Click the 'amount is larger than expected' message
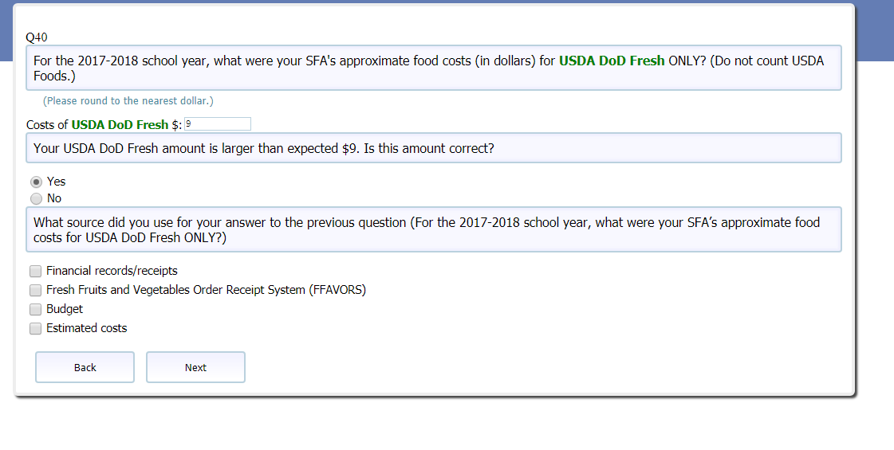This screenshot has height=450, width=894. pyautogui.click(x=263, y=148)
